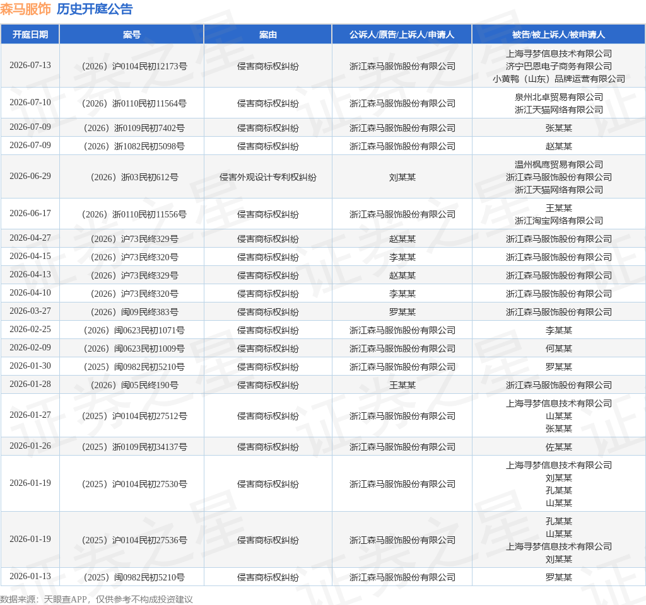Click the 案由 column header
The height and width of the screenshot is (605, 646).
(x=267, y=35)
